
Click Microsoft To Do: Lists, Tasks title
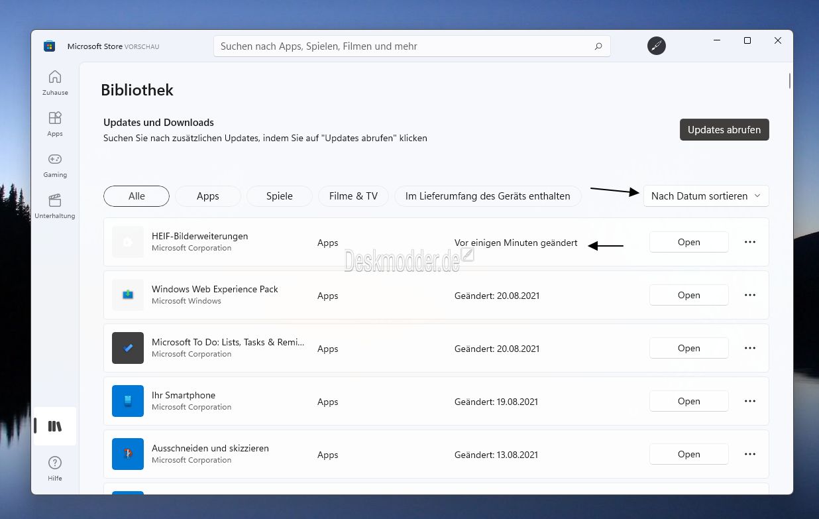pos(228,342)
